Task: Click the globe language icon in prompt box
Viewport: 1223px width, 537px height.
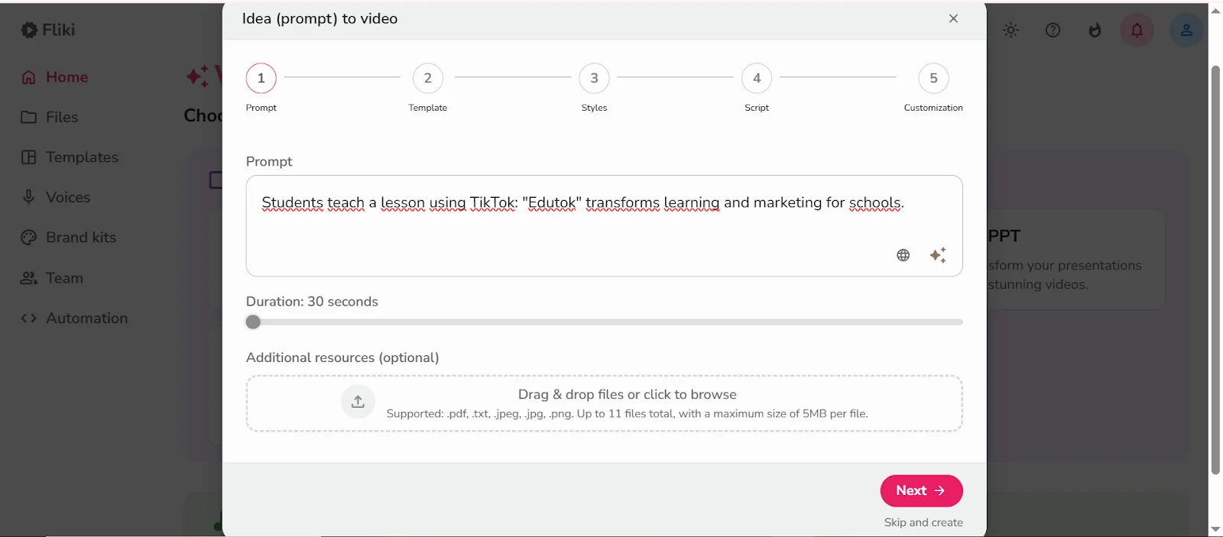Action: [903, 255]
